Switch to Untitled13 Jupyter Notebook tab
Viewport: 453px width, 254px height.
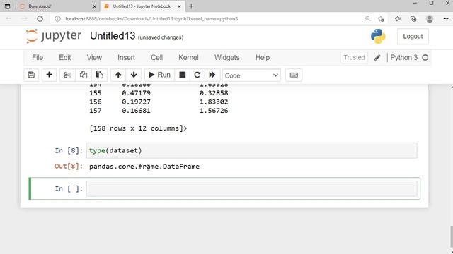click(x=142, y=6)
